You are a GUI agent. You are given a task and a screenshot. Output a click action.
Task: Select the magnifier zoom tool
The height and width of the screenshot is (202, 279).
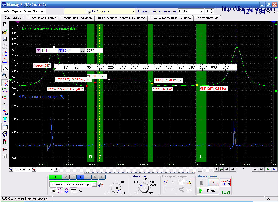click(x=5, y=75)
